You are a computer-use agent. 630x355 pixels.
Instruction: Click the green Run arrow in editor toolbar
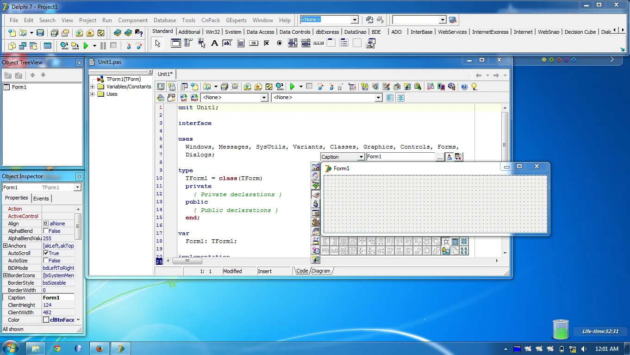[x=292, y=87]
